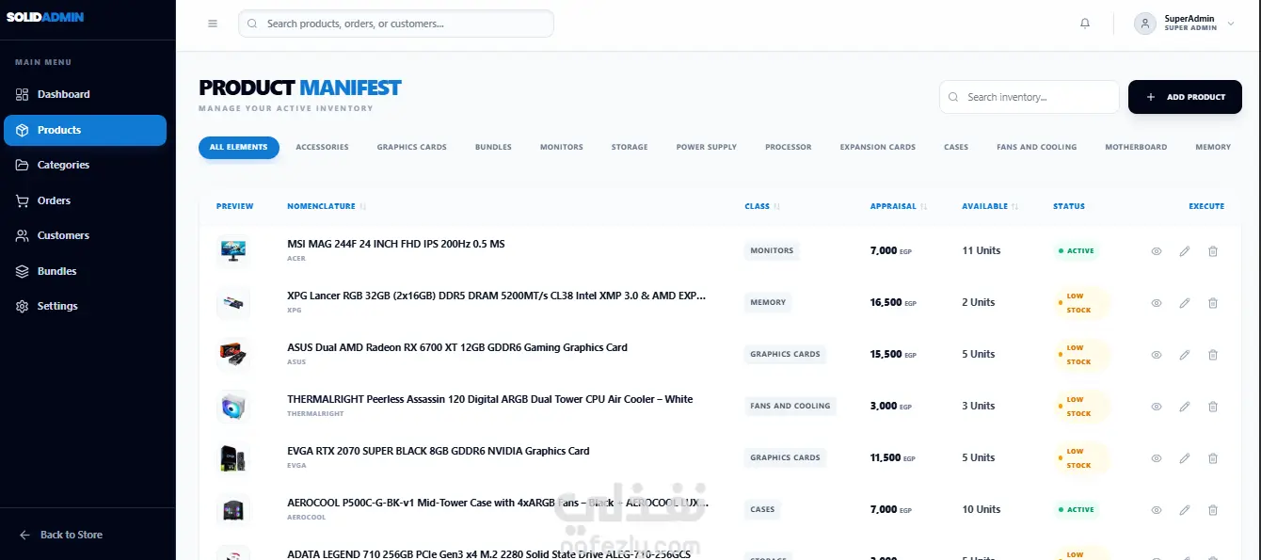Viewport: 1261px width, 560px height.
Task: Select the Monitors filter tab
Action: 562,147
